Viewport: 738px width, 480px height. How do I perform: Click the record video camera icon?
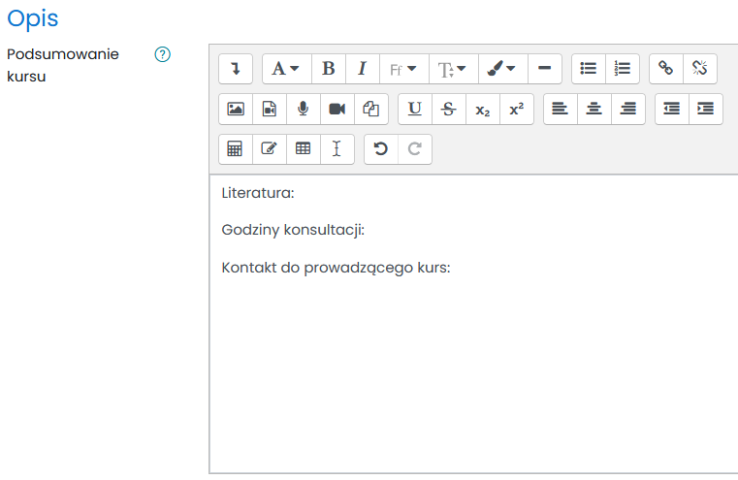[337, 110]
